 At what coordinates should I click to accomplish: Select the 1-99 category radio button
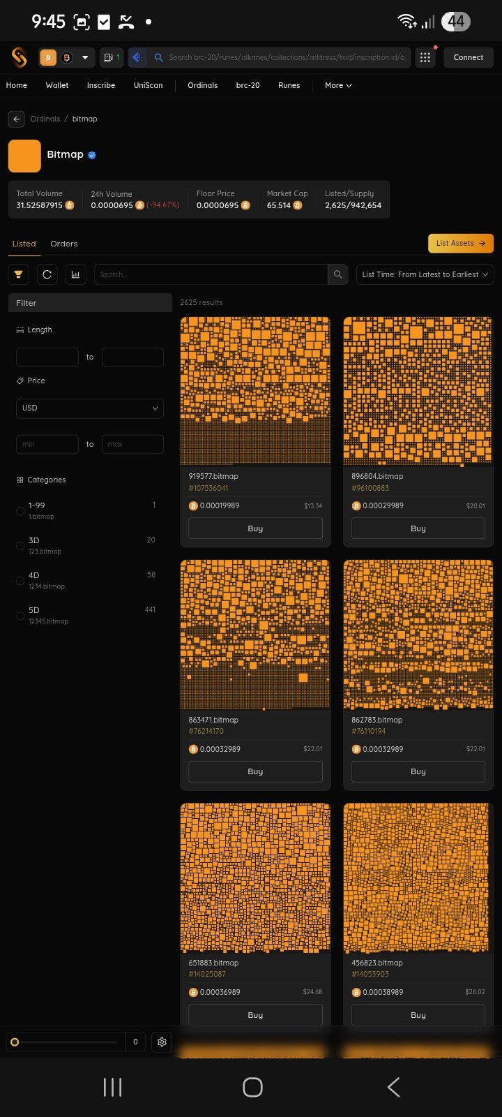click(20, 511)
